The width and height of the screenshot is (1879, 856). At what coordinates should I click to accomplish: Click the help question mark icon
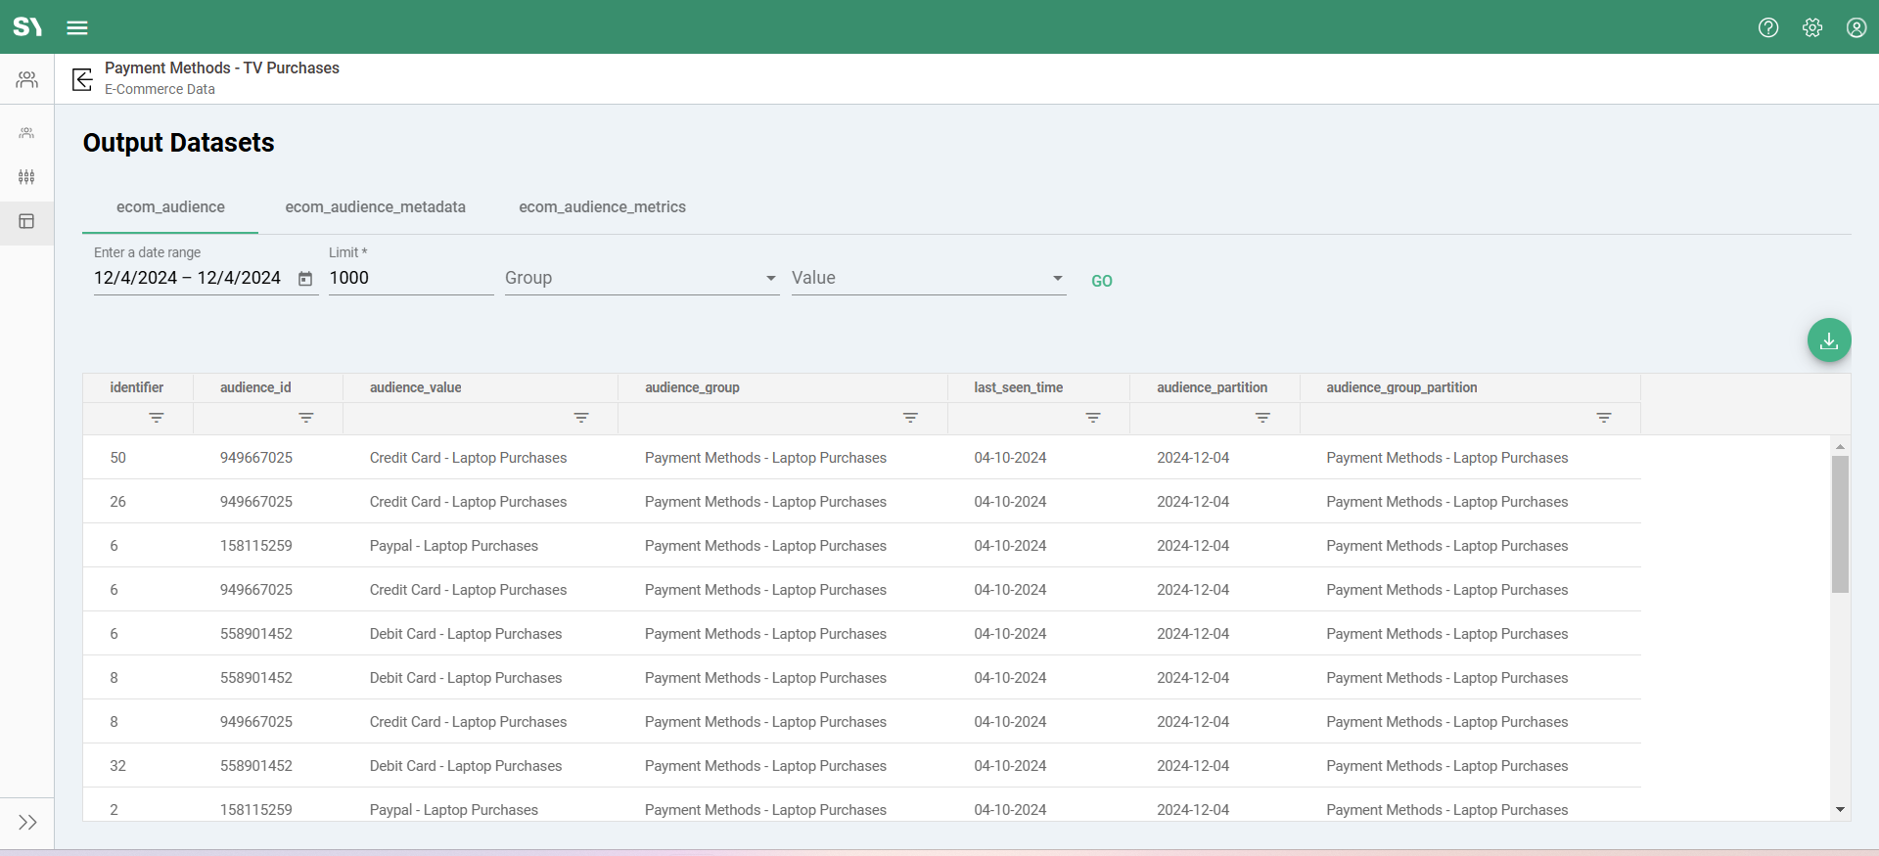[x=1767, y=27]
